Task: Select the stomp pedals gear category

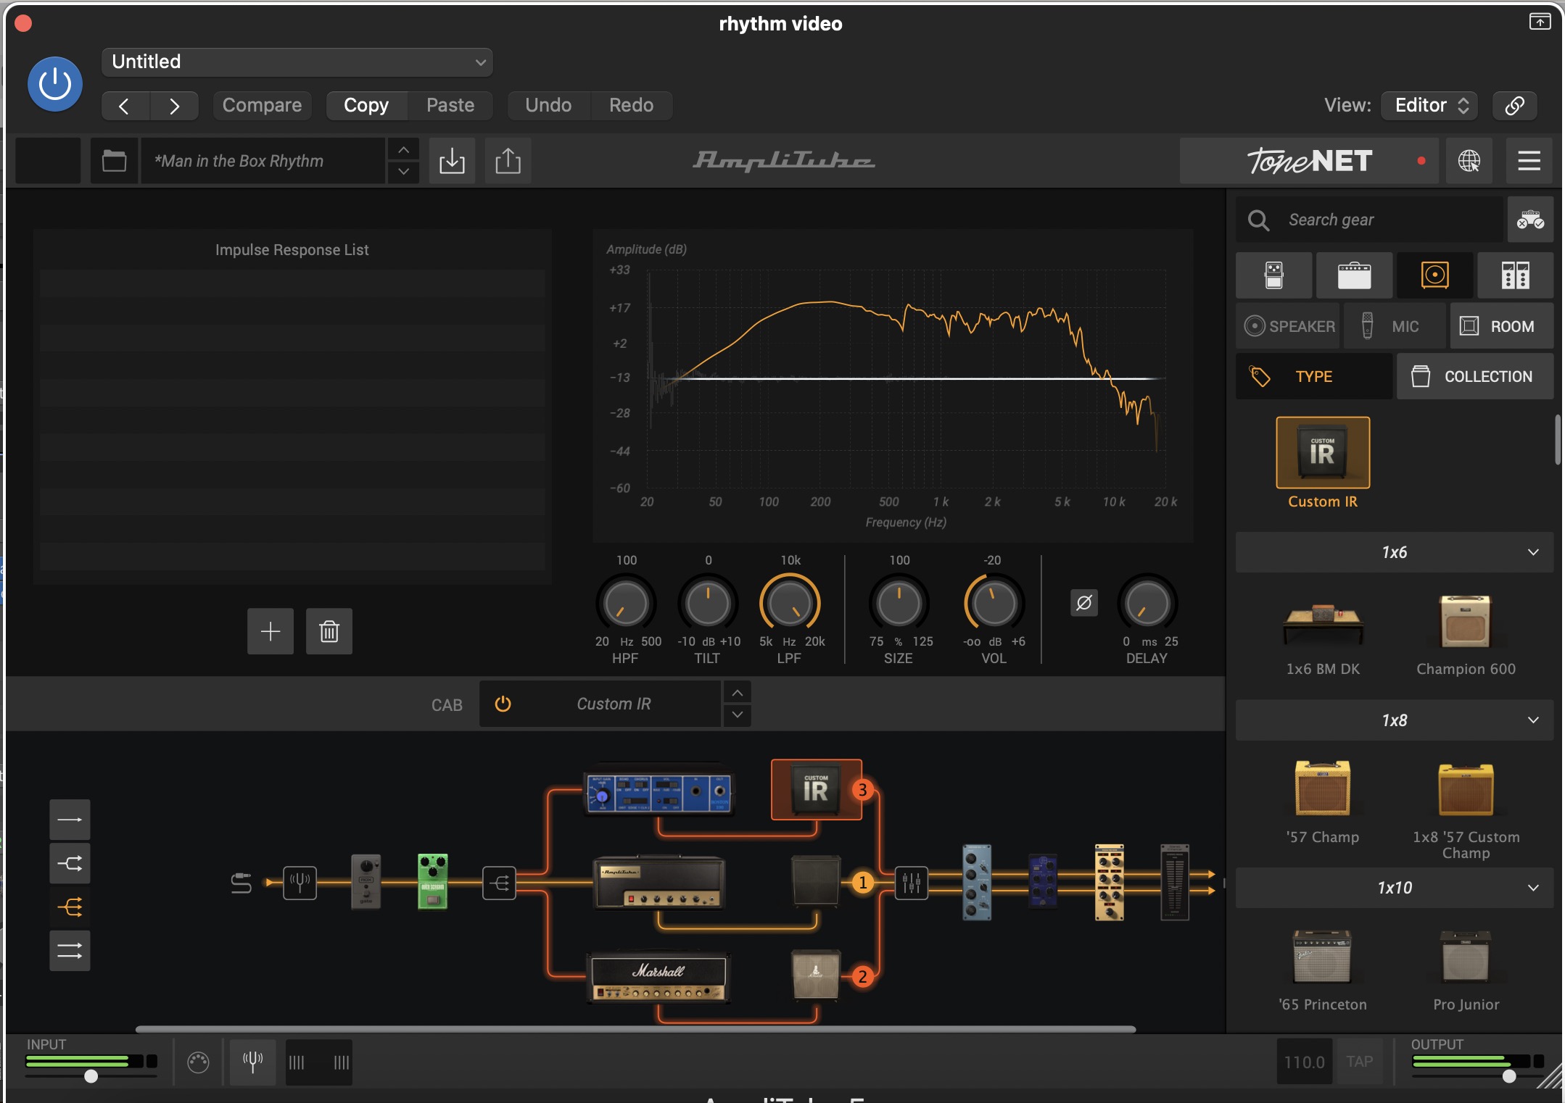Action: coord(1274,275)
